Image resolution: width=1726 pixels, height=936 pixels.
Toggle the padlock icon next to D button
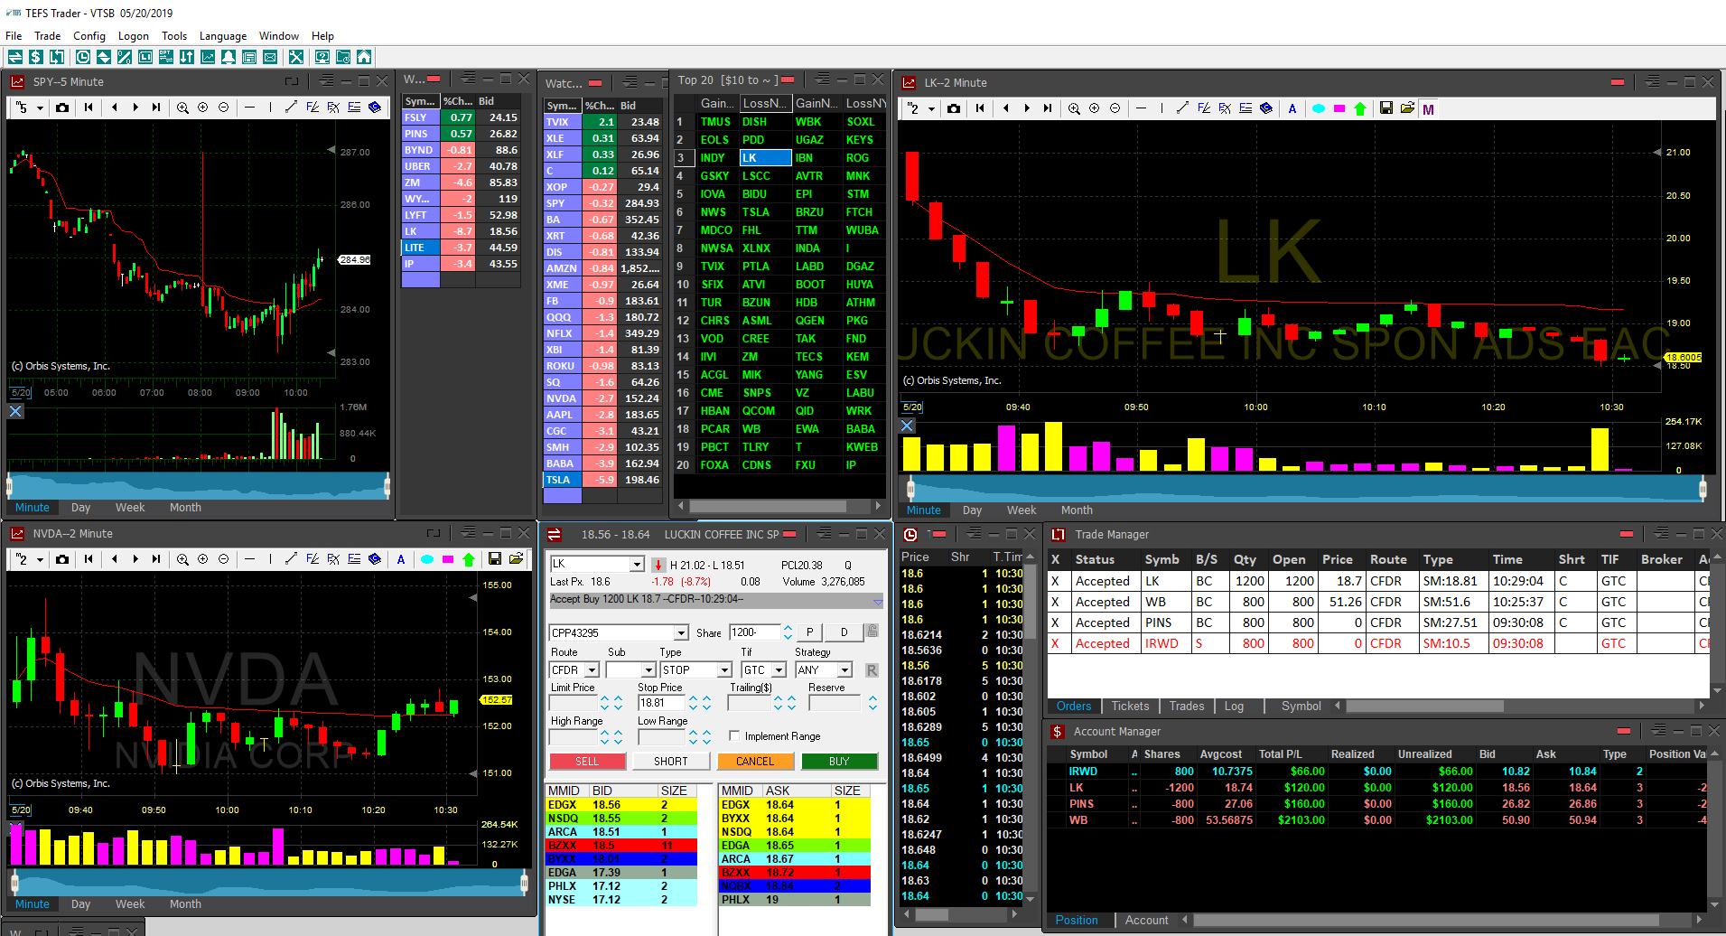872,632
